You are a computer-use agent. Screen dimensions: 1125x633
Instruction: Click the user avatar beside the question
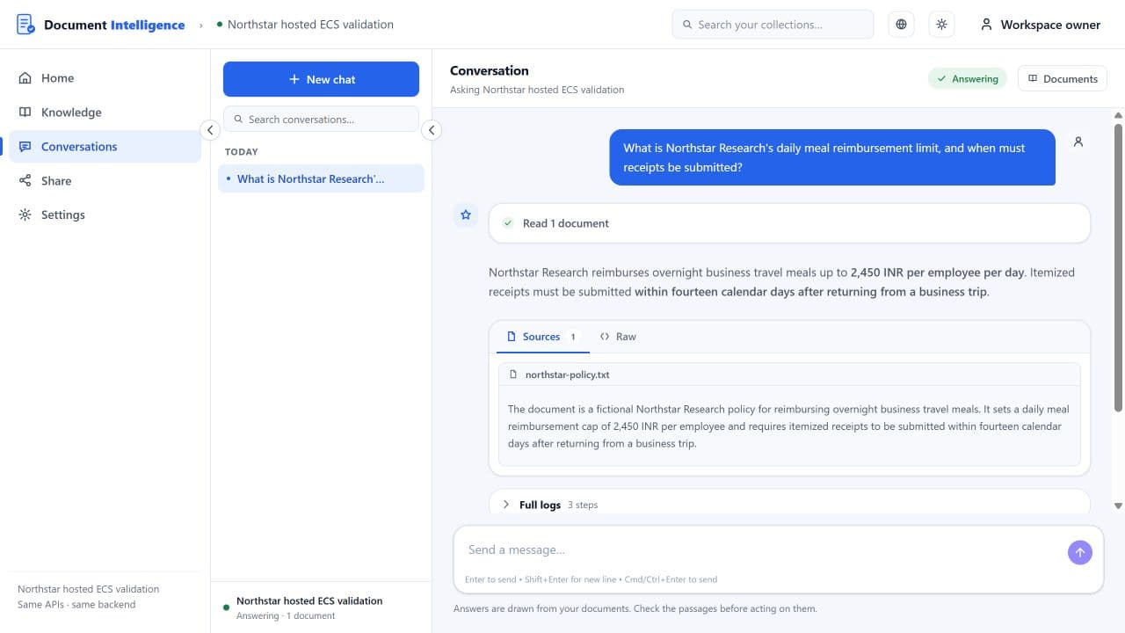pyautogui.click(x=1078, y=142)
